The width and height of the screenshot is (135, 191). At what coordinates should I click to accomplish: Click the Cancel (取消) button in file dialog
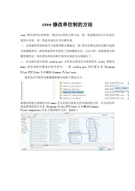[110, 149]
